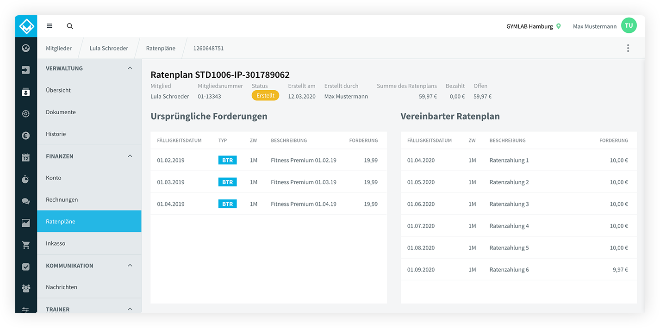This screenshot has width=660, height=328.
Task: Open the euro finance sidebar icon
Action: pos(26,136)
